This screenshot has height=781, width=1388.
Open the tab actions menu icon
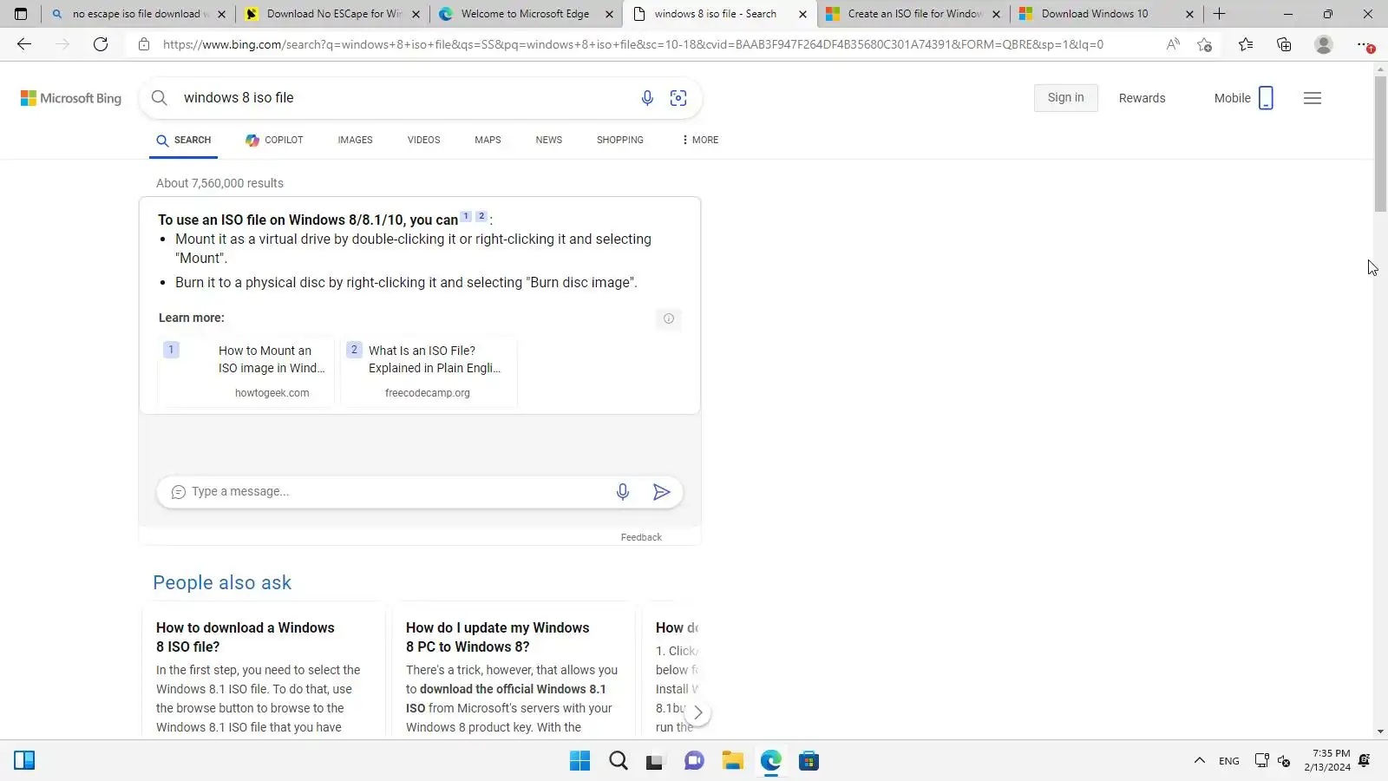coord(21,14)
